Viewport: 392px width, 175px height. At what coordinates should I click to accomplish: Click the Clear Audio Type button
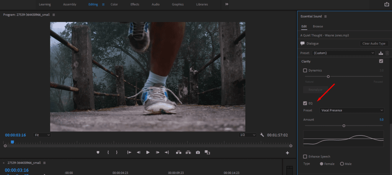coord(374,43)
